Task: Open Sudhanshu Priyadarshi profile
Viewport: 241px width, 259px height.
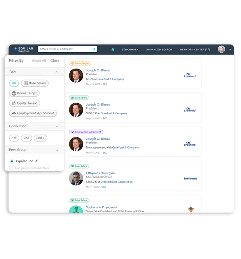Action: pos(101,207)
